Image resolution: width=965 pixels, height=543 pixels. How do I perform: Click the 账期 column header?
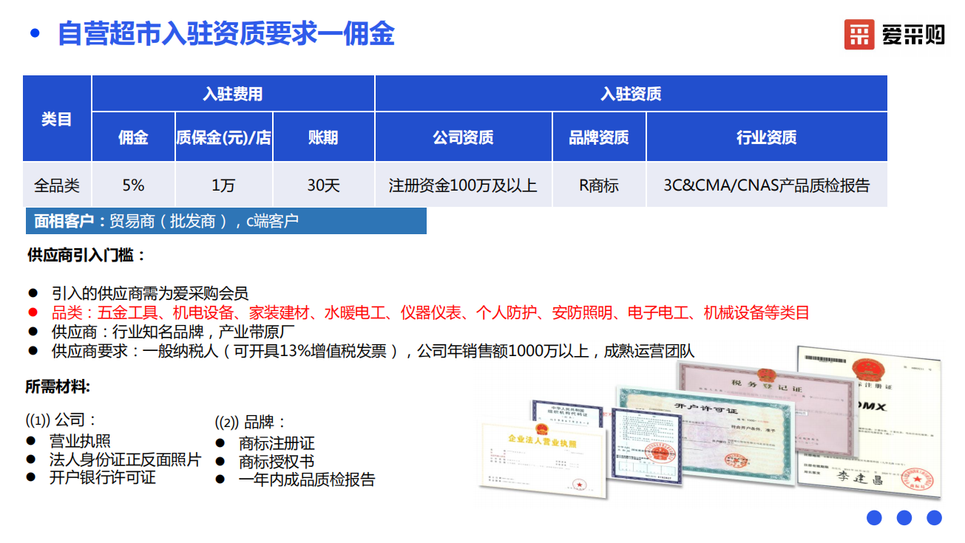324,137
